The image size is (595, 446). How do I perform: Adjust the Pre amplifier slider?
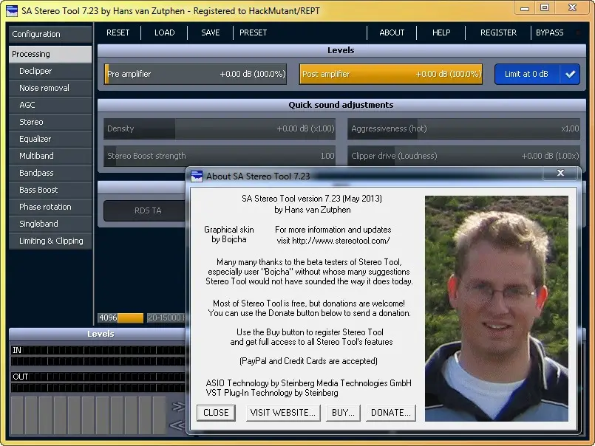coord(195,74)
